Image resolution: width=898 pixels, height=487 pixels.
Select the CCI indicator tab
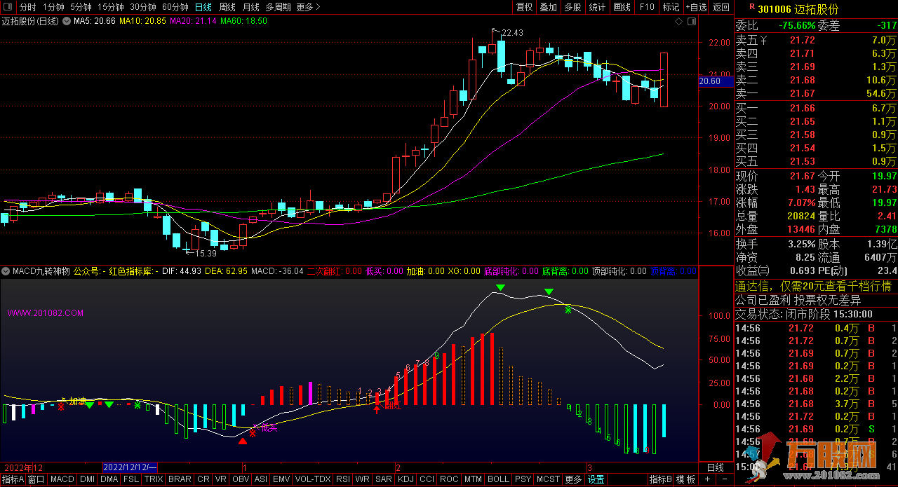click(427, 480)
